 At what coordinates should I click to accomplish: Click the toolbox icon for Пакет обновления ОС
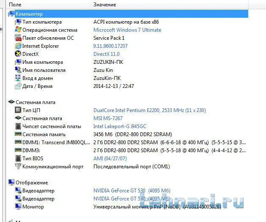click(x=18, y=38)
